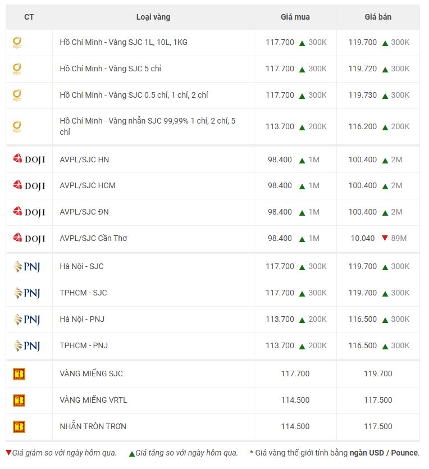Click the VÀNG MIẾNG VRTL label

(x=93, y=400)
